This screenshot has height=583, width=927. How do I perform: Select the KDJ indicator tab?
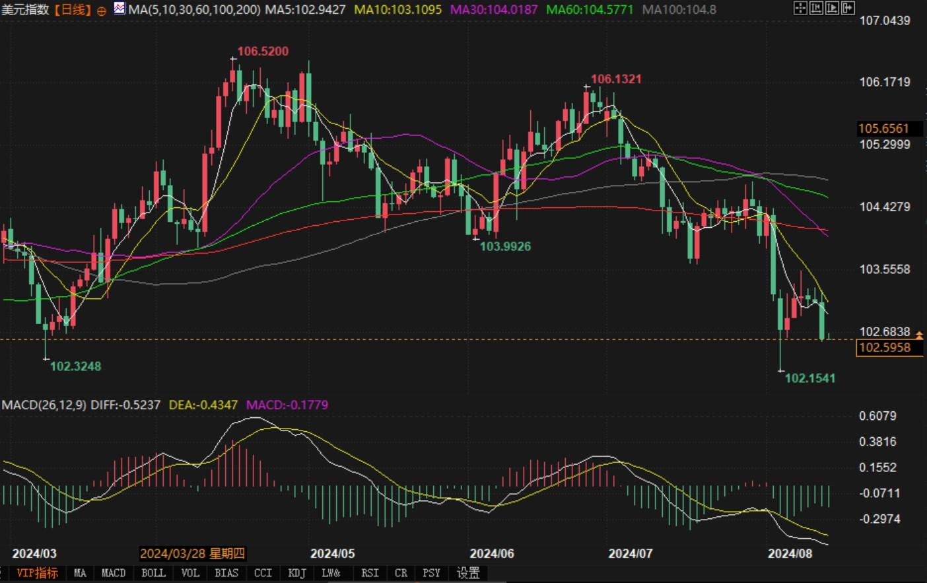tap(297, 573)
